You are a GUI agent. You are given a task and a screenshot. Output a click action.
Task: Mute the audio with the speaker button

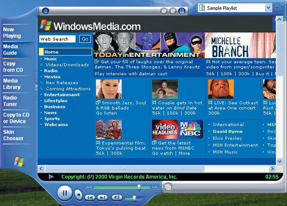tap(117, 197)
